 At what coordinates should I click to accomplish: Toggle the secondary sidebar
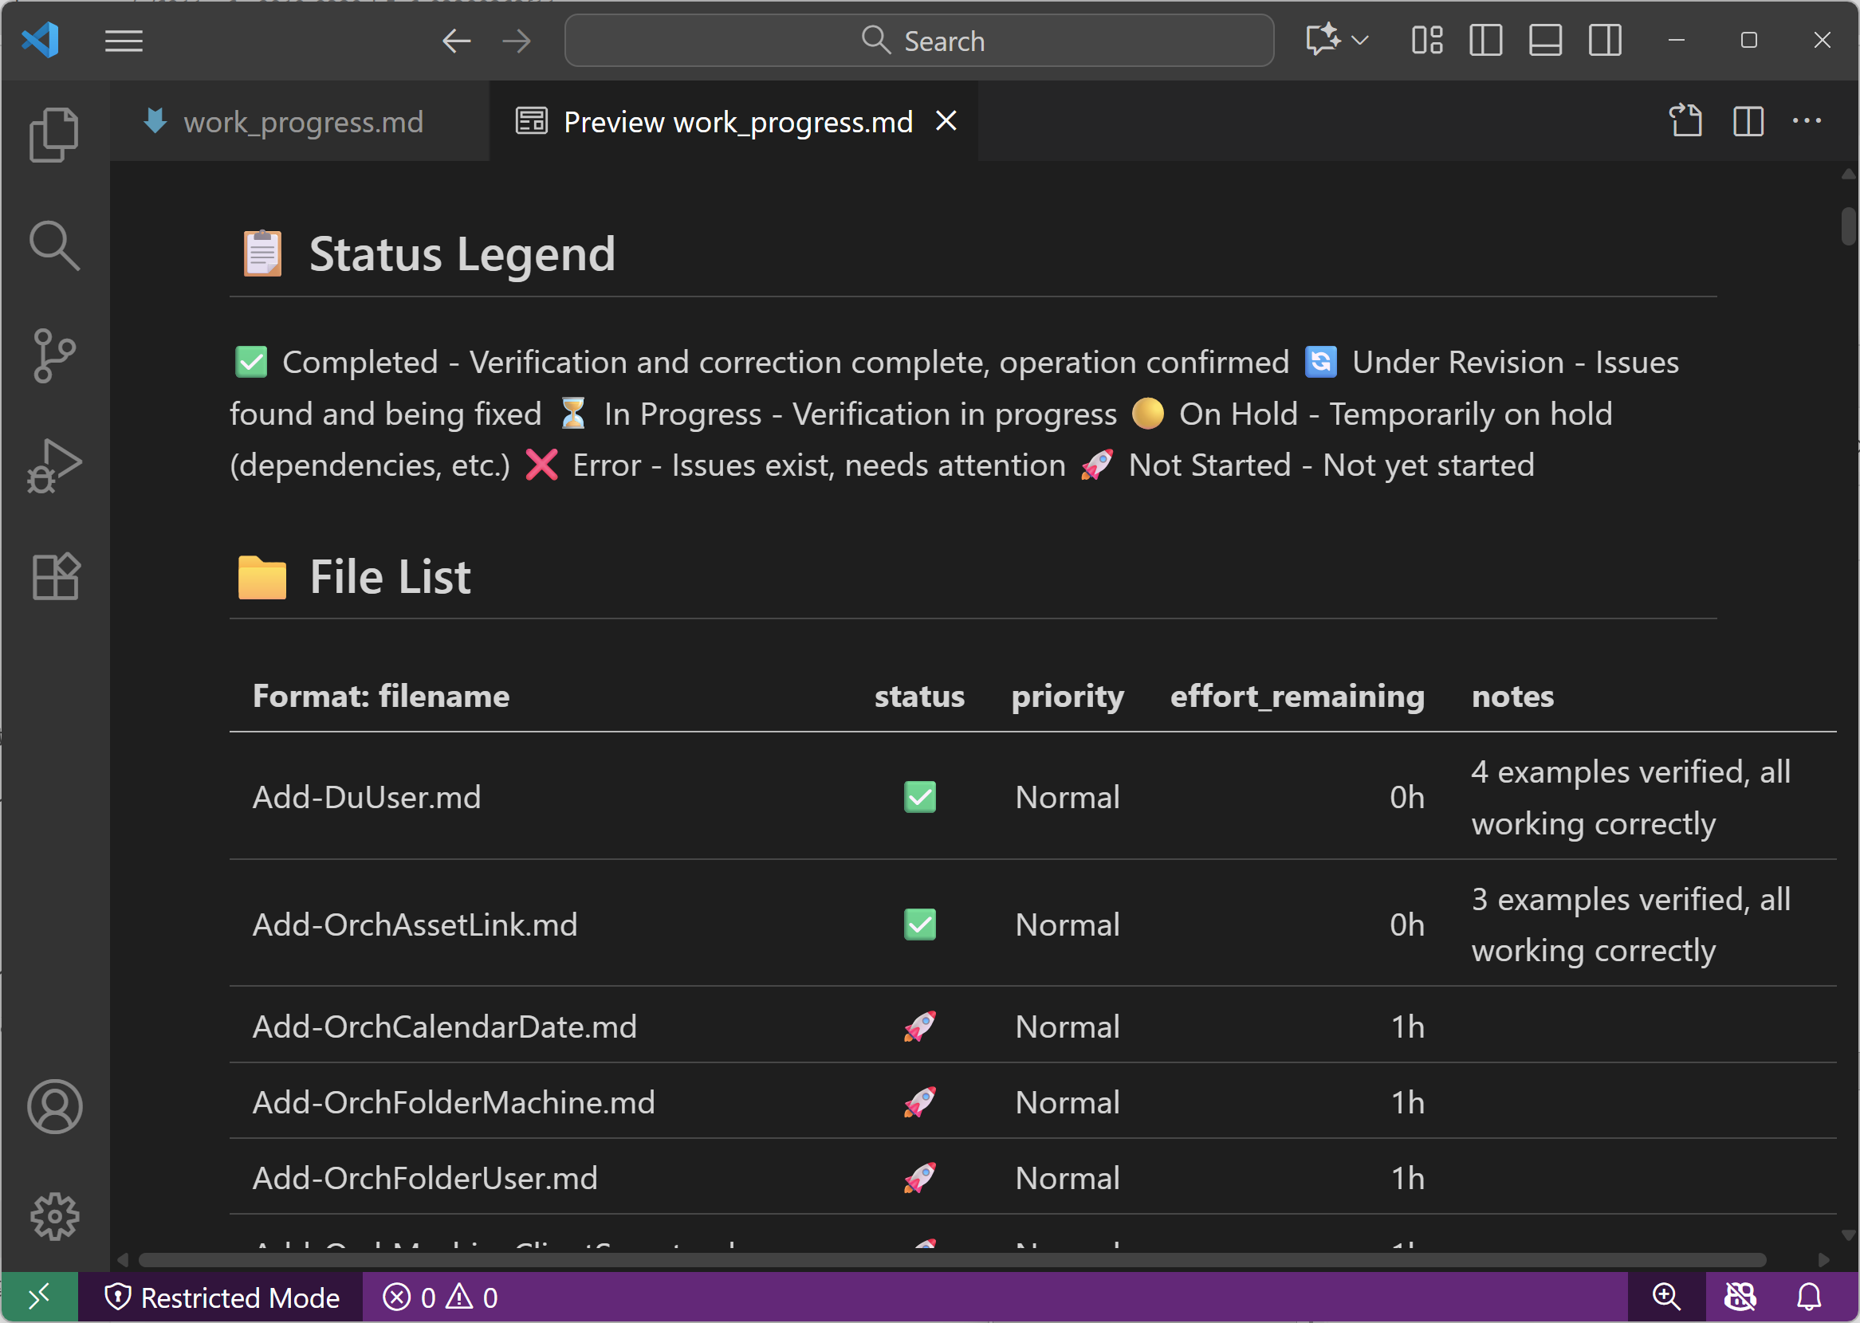(x=1603, y=40)
